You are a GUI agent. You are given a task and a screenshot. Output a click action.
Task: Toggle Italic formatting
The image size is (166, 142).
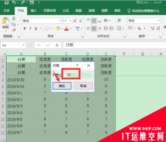coord(30,28)
